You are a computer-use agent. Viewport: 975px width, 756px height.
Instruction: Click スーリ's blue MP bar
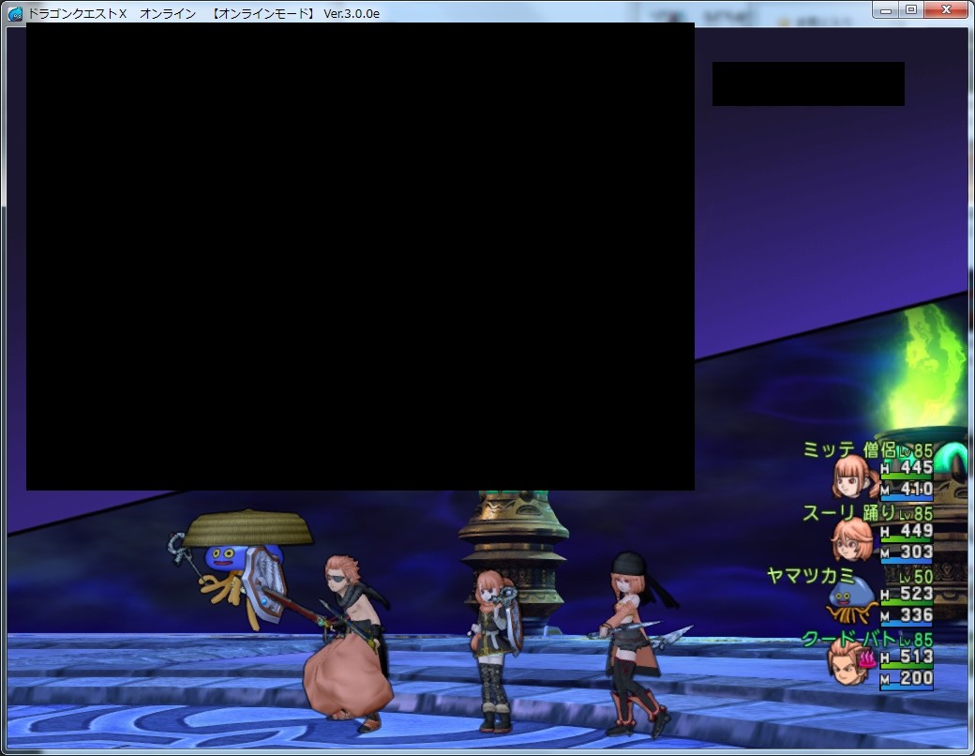click(907, 561)
